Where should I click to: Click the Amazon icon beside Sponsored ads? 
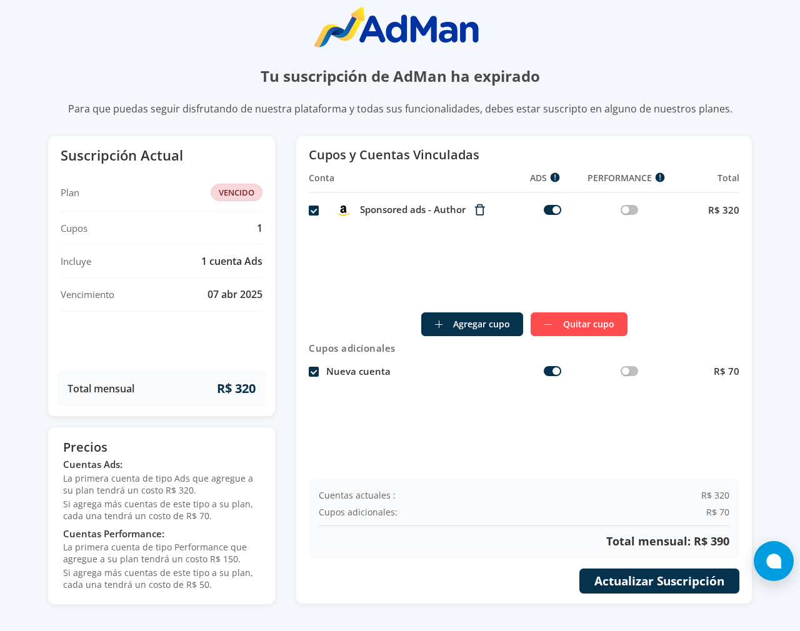pos(343,211)
